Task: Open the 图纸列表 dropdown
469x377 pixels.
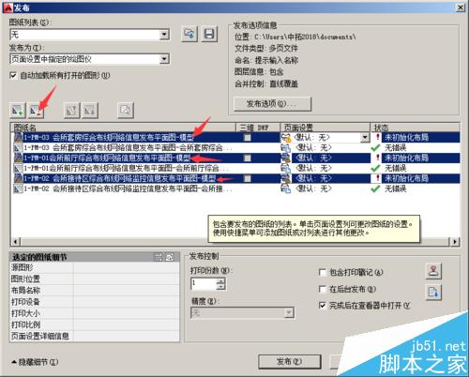Action: [x=164, y=35]
